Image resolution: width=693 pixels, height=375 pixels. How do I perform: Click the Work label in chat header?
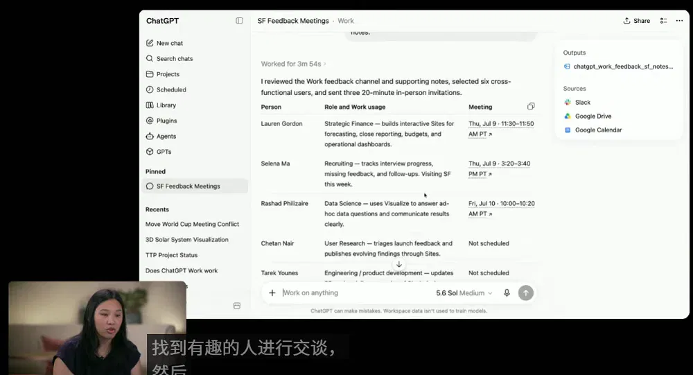(346, 21)
